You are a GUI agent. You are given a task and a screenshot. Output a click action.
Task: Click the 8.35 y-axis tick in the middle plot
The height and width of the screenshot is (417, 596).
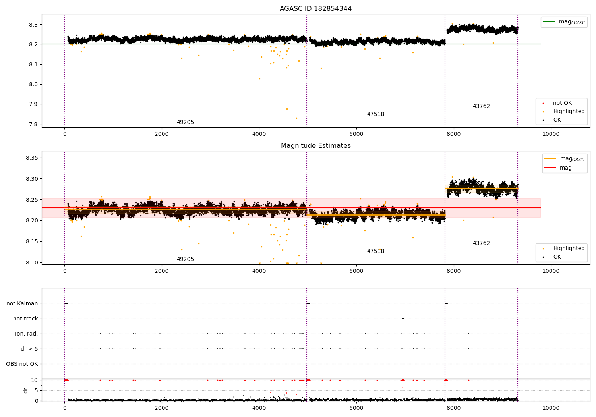pos(32,158)
